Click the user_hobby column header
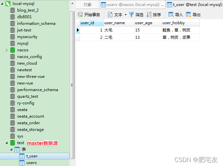223x166 pixels. pos(181,23)
